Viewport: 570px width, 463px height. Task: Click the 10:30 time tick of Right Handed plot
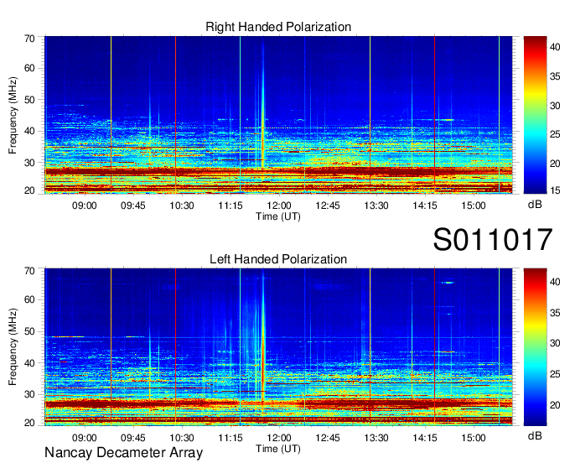click(x=182, y=205)
